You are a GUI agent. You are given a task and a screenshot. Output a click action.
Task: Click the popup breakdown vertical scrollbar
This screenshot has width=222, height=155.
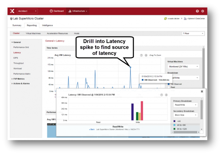tap(202, 110)
